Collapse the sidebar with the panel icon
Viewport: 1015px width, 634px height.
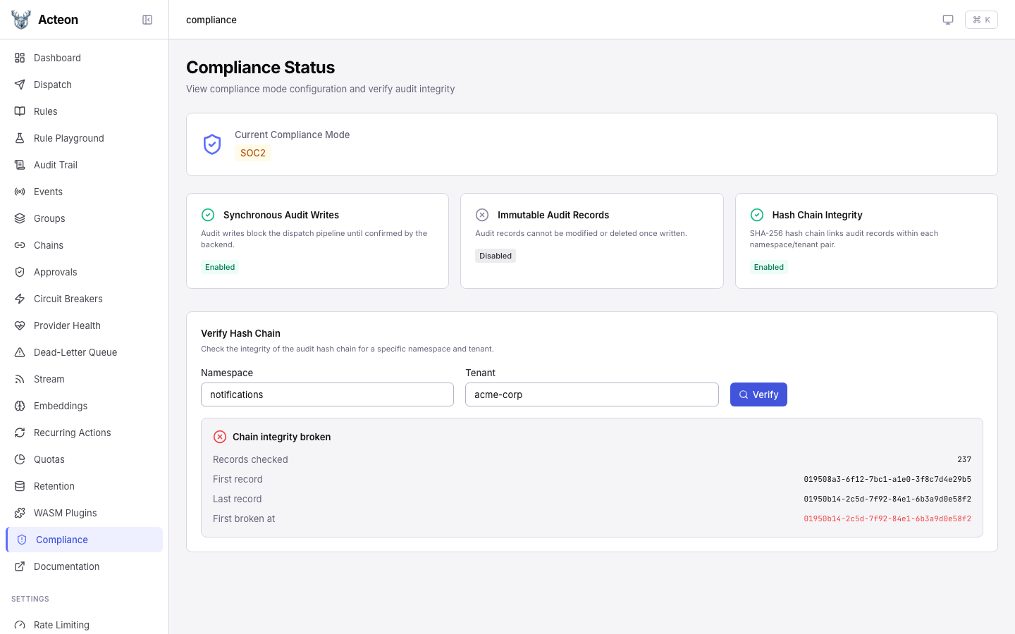point(147,20)
